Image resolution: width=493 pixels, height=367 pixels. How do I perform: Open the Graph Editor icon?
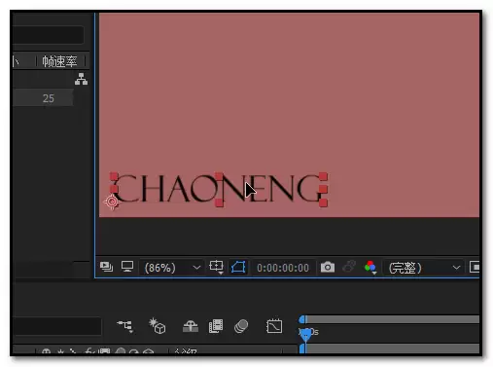pyautogui.click(x=274, y=326)
